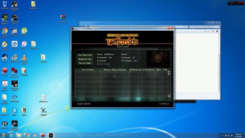
Task: Click the Explorer window help icon
Action: 217,31
